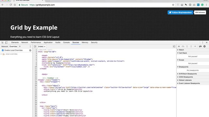
Task: Click the 33K followers count
Action: [x=200, y=12]
